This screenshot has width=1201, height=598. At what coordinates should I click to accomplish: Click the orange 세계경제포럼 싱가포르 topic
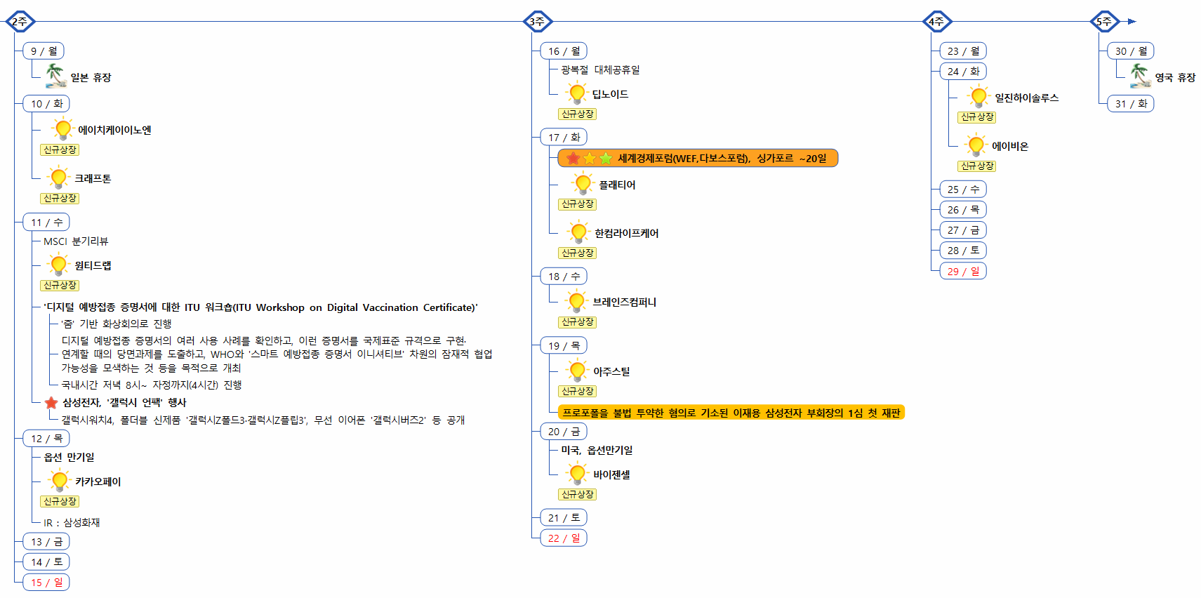click(x=698, y=158)
